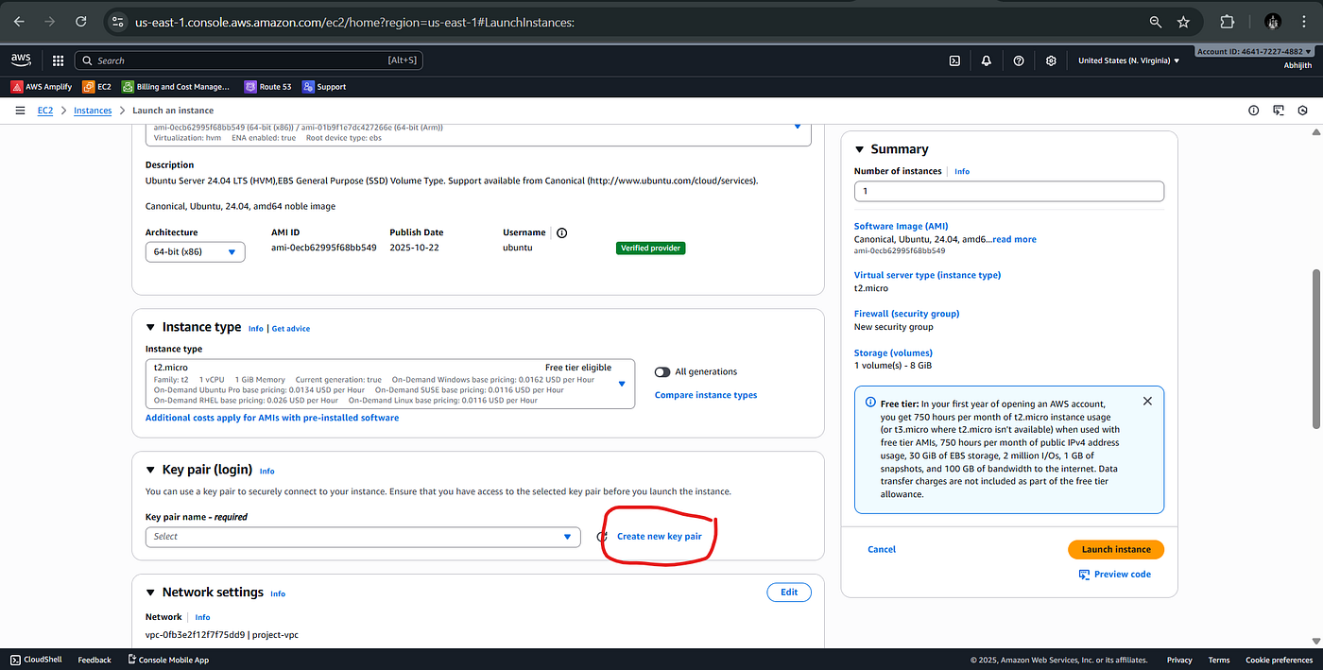Open the browser extensions menu
This screenshot has height=670, width=1323.
pyautogui.click(x=1228, y=21)
